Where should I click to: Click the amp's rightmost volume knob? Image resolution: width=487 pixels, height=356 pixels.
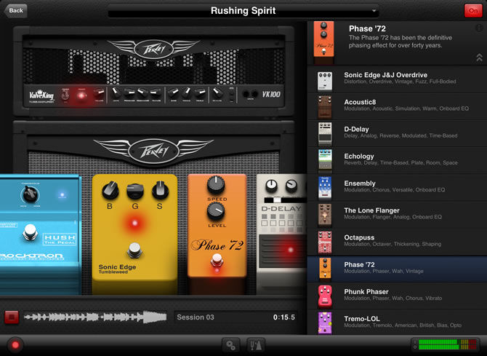(x=217, y=92)
